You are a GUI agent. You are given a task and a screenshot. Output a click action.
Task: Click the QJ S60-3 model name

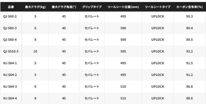[11, 28]
